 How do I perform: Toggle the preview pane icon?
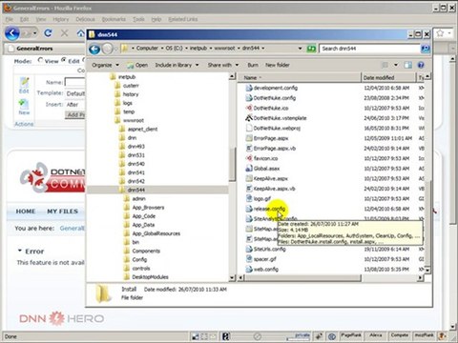pos(407,65)
